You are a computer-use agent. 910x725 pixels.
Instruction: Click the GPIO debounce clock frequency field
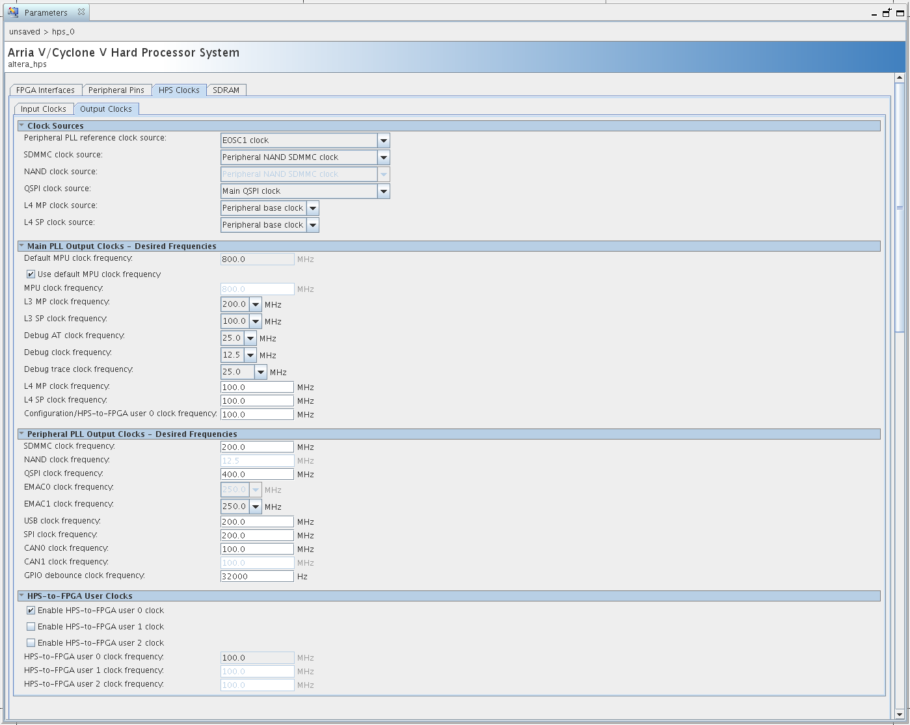[258, 576]
